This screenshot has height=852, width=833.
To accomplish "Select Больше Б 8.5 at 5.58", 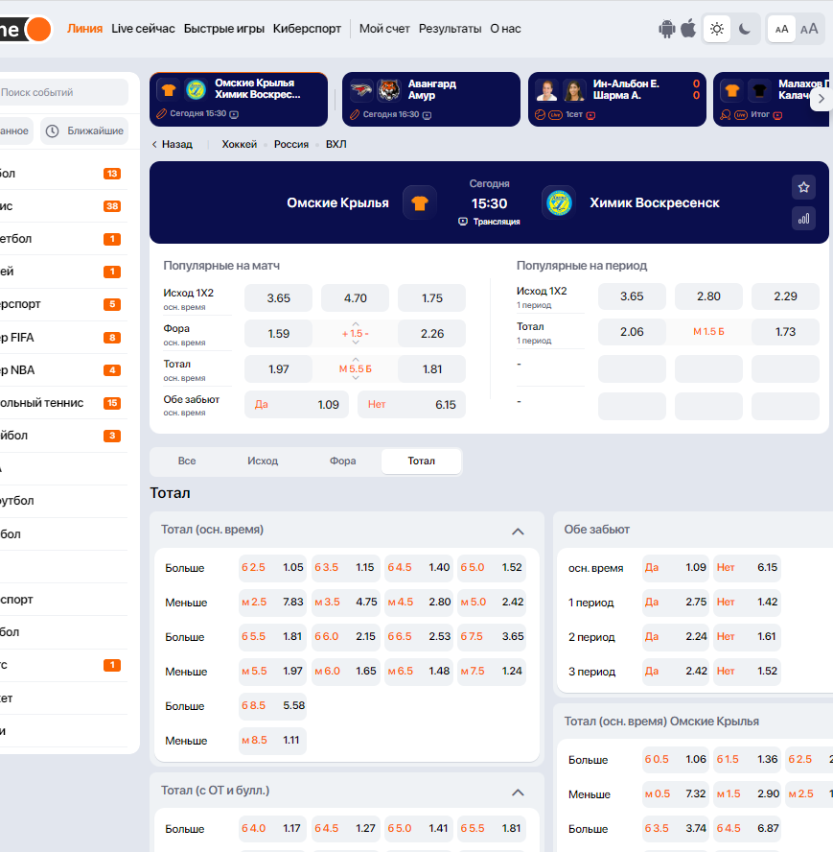I will tap(272, 705).
